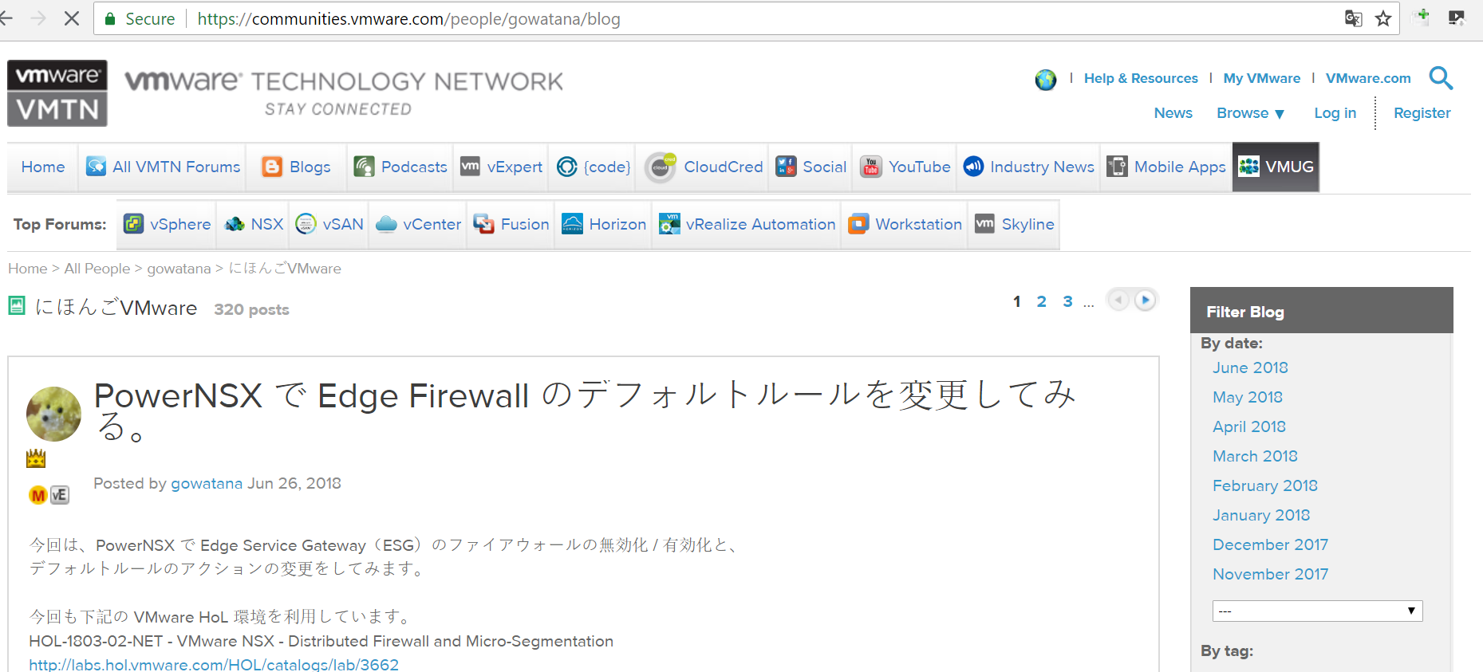Click the globe language icon
This screenshot has width=1483, height=672.
1045,79
